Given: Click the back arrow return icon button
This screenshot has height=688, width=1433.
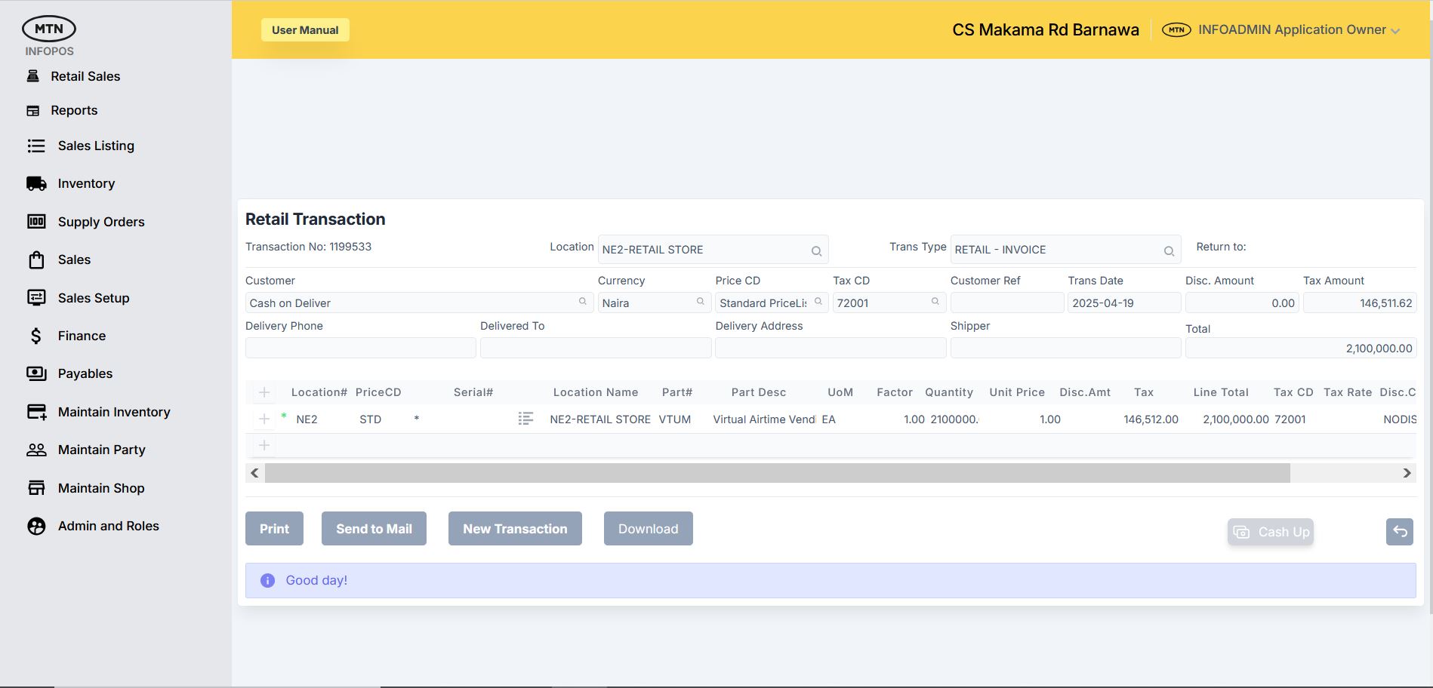Looking at the screenshot, I should (x=1399, y=531).
